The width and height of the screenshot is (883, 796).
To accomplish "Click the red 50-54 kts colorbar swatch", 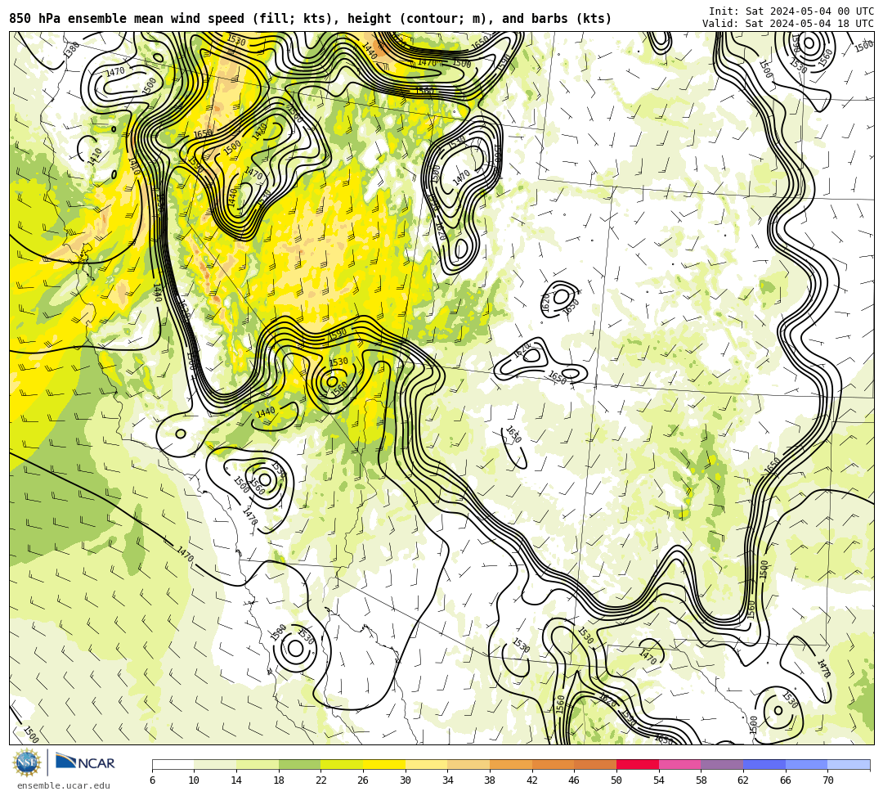I will coord(638,764).
